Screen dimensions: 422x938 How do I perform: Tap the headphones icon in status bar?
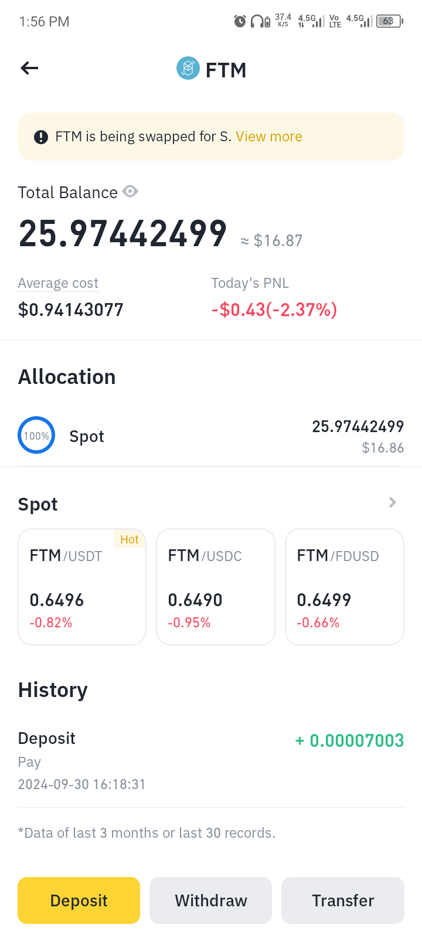click(257, 22)
